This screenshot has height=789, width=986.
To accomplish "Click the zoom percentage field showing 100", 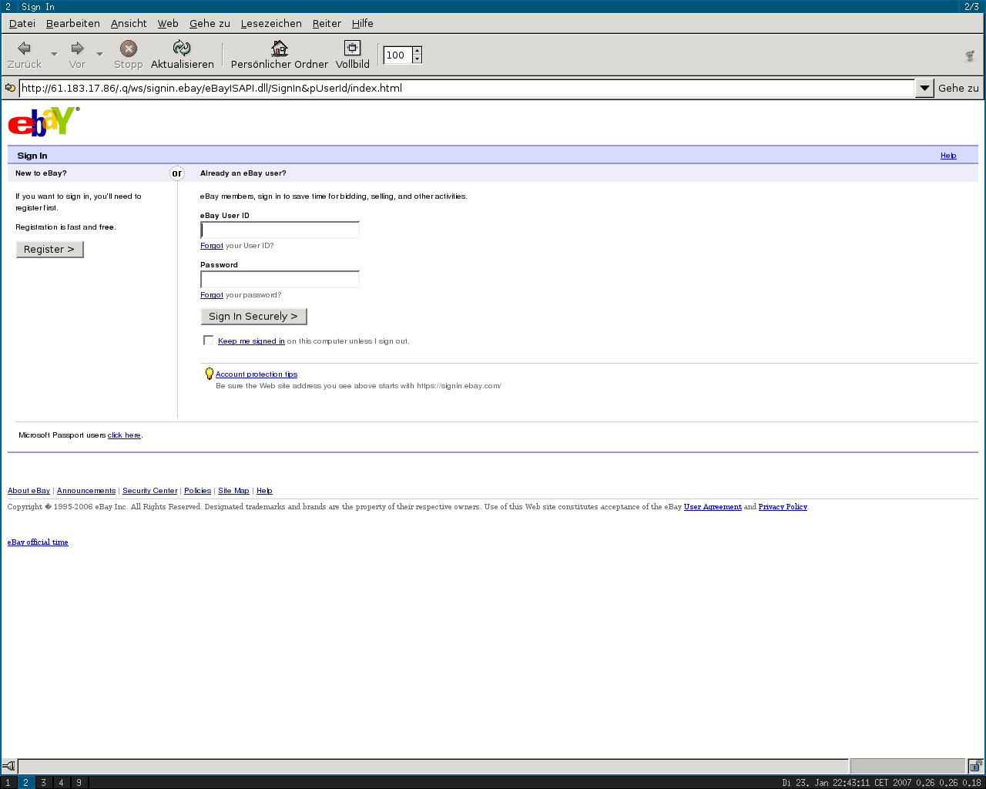I will [x=397, y=55].
